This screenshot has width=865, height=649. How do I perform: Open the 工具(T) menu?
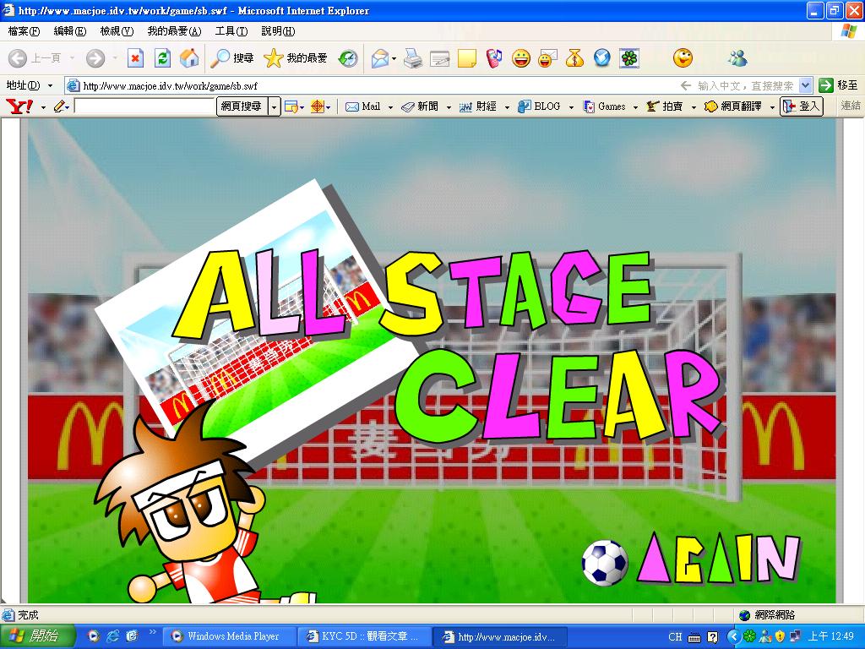click(x=231, y=31)
